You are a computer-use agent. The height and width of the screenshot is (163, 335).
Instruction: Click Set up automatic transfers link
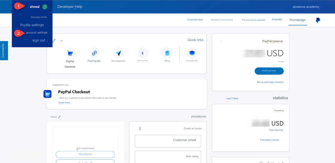270,82
